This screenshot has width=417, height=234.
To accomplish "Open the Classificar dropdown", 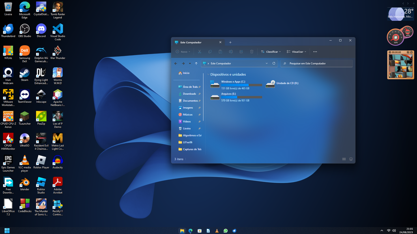I will coord(271,51).
